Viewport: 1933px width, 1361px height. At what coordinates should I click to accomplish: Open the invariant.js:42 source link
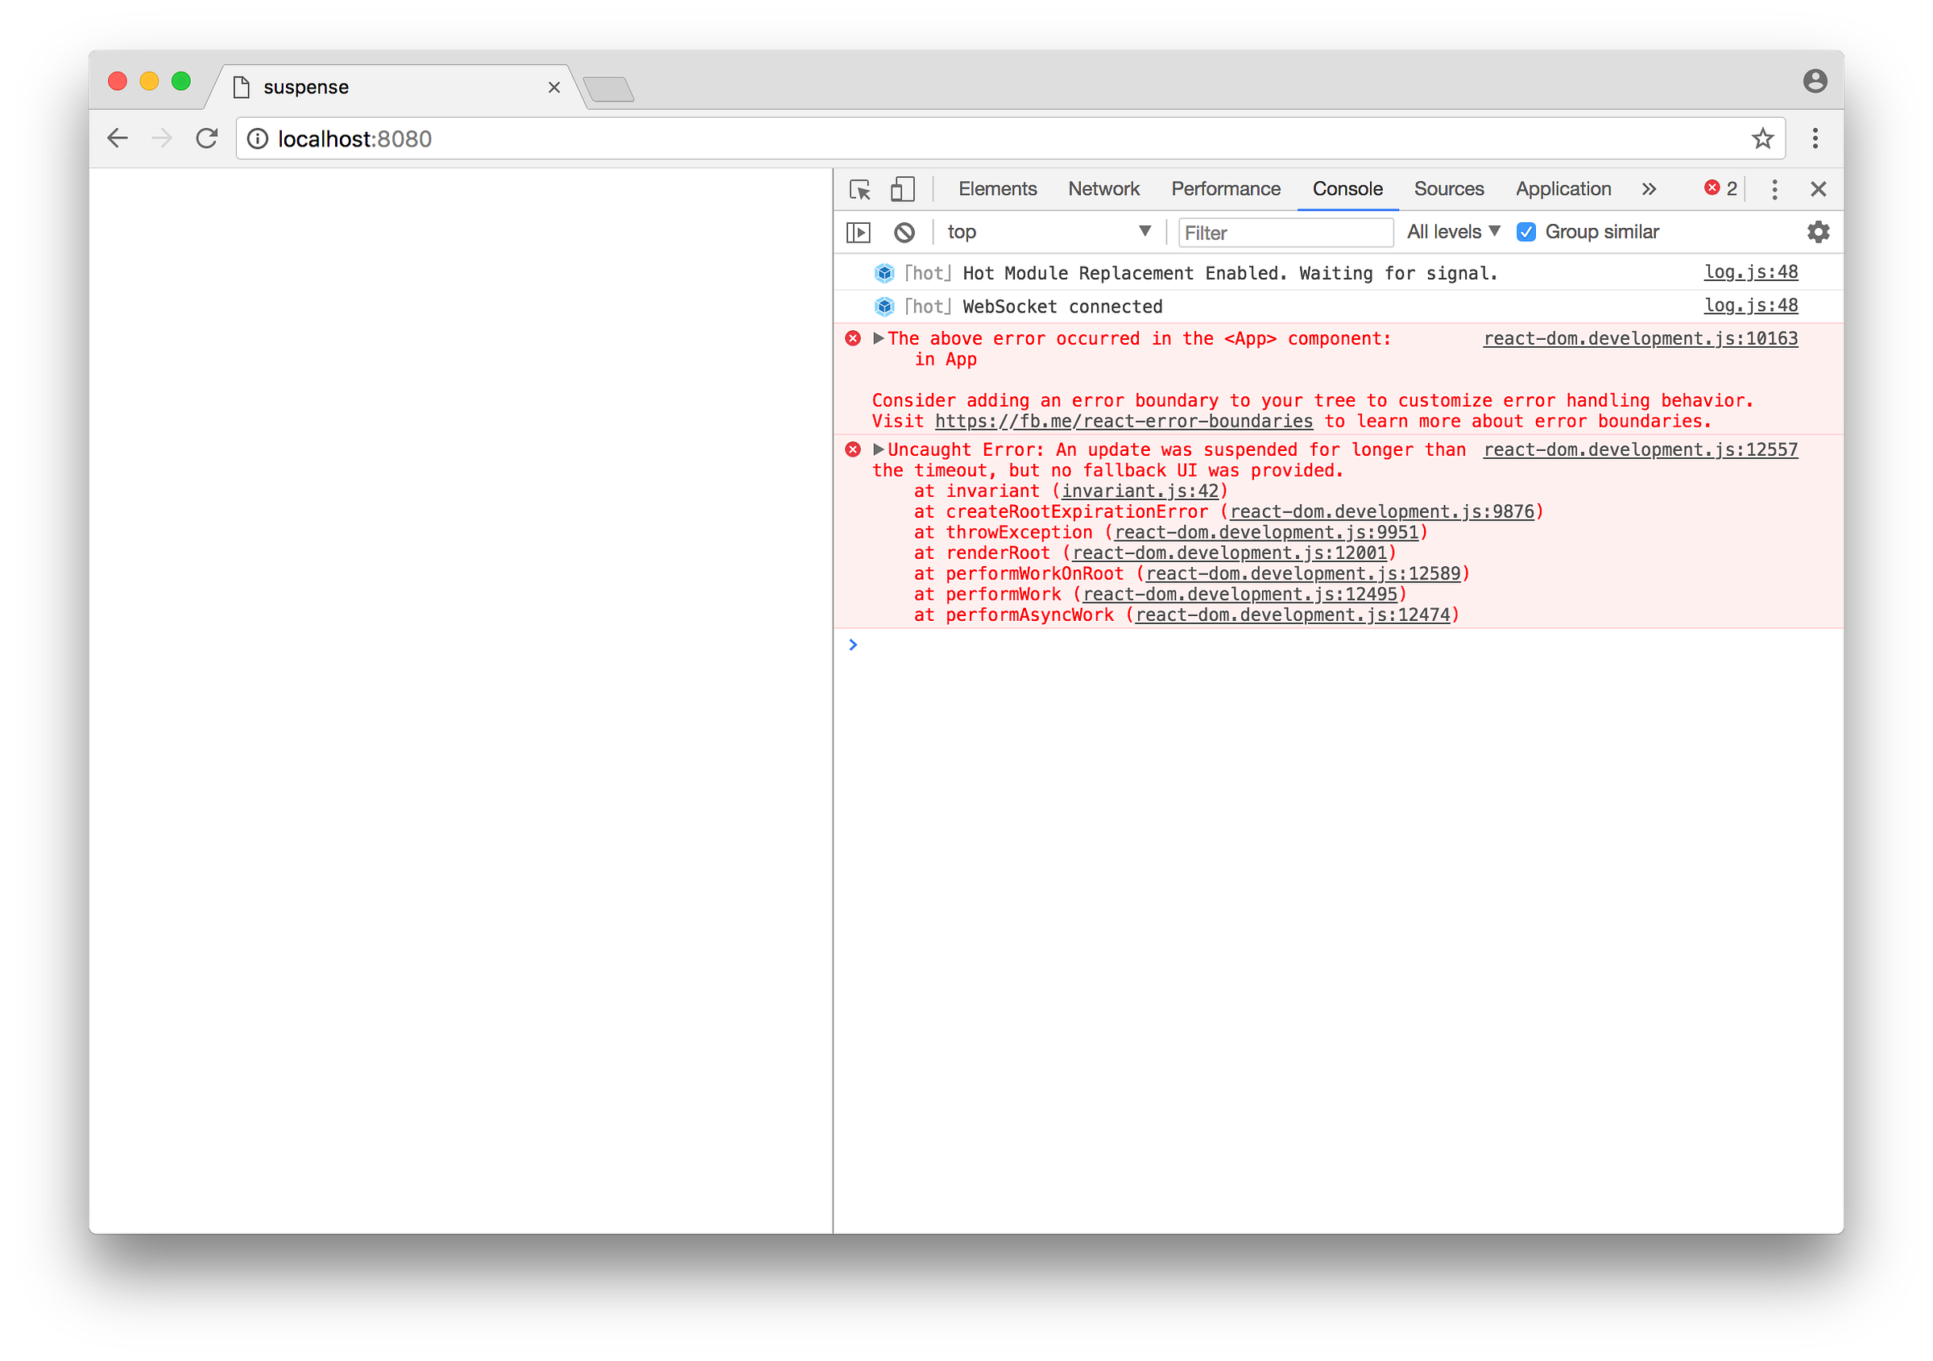pos(1139,491)
